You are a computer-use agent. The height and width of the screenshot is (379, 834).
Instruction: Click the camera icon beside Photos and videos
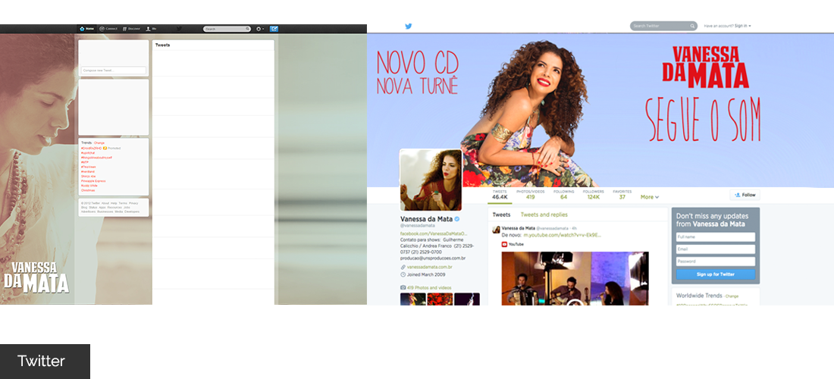point(403,287)
